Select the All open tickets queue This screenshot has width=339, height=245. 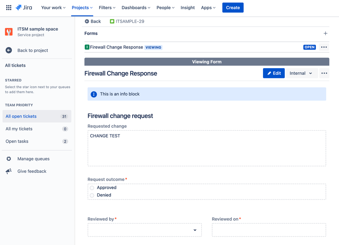(x=37, y=116)
